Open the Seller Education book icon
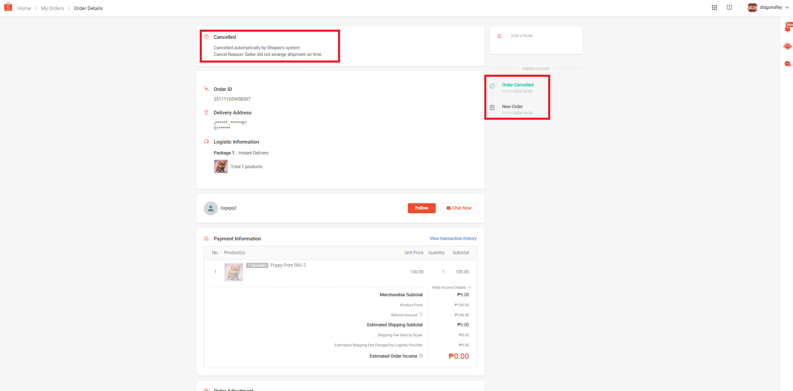The width and height of the screenshot is (793, 391). point(729,8)
